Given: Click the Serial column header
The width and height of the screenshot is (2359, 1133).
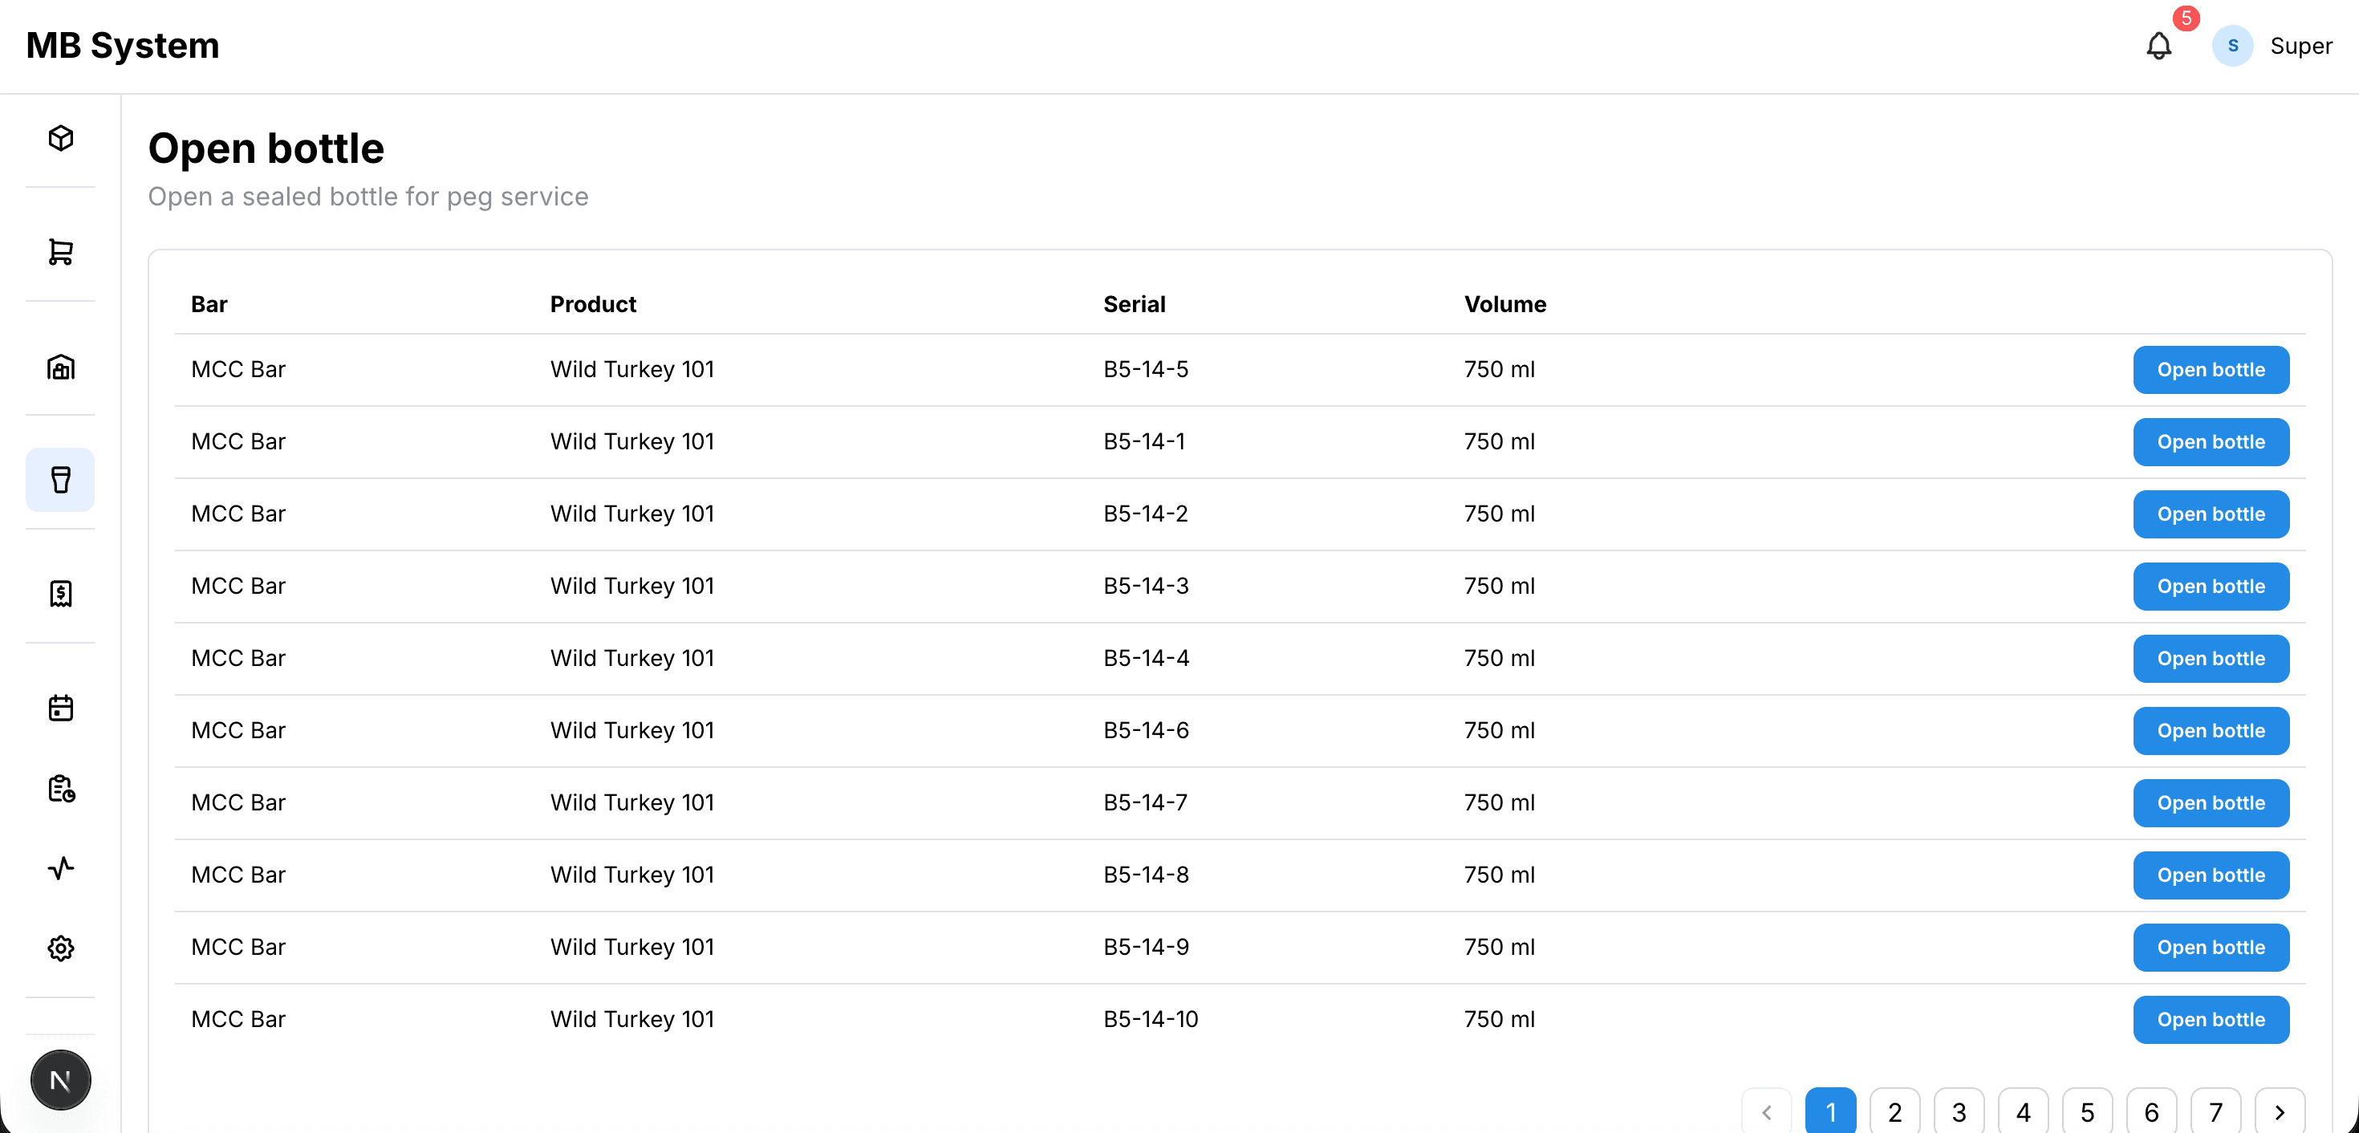Looking at the screenshot, I should pos(1134,304).
